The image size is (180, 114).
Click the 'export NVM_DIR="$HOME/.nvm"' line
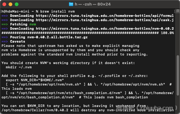(x=35, y=80)
